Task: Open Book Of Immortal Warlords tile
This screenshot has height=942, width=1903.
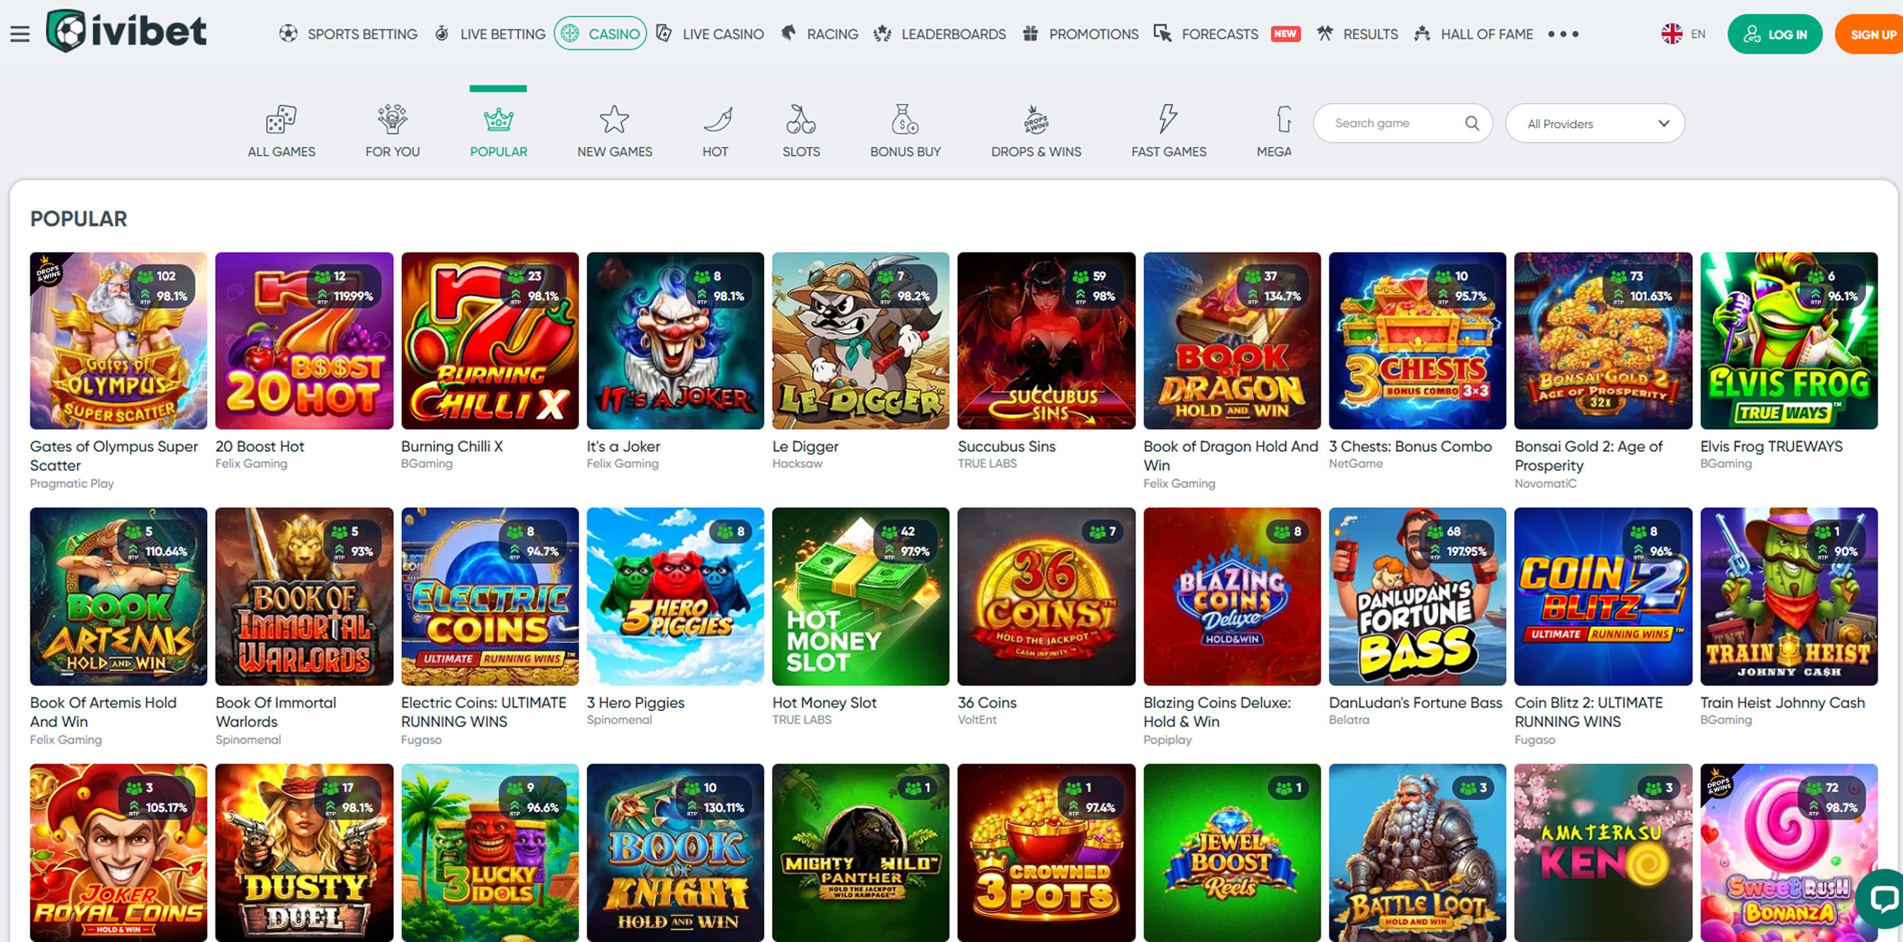Action: (304, 597)
